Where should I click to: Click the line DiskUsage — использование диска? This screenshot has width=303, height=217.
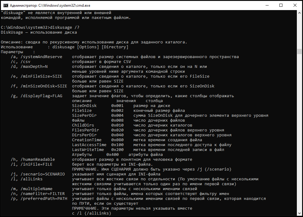pos(39,32)
